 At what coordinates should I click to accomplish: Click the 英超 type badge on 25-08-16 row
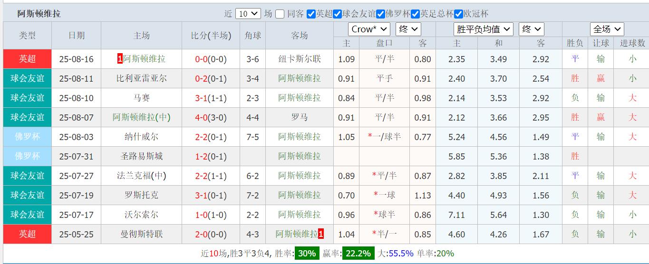click(x=27, y=59)
